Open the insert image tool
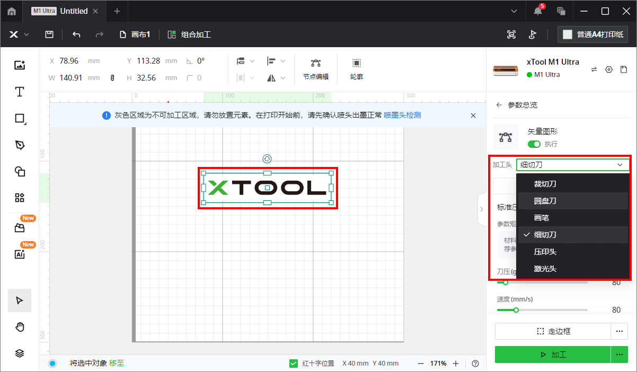The height and width of the screenshot is (372, 637). coord(20,65)
